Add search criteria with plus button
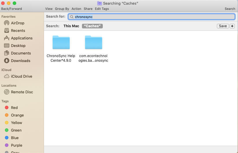The image size is (238, 153). 232,26
